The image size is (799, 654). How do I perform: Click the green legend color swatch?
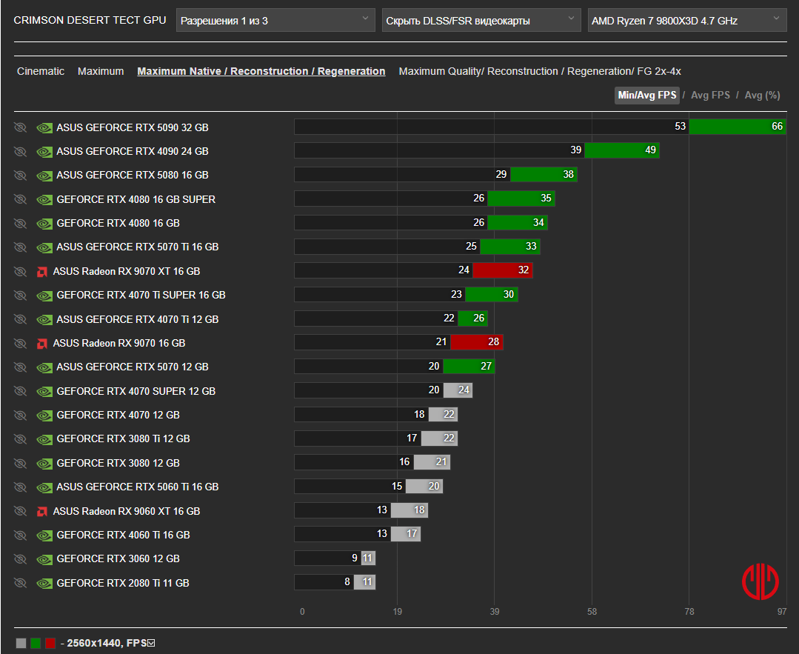coord(36,644)
